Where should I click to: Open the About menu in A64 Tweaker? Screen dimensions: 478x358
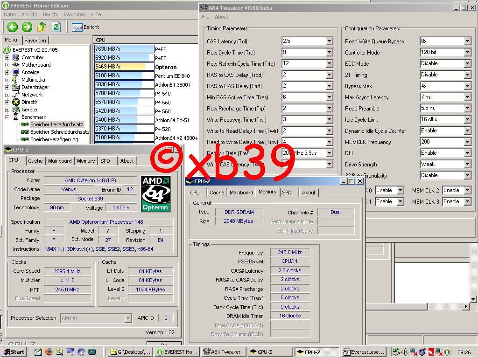click(222, 17)
